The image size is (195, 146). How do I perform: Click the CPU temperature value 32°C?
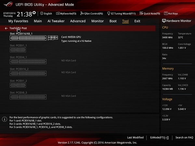click(180, 37)
